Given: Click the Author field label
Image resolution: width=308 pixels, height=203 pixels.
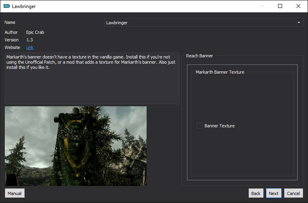Looking at the screenshot, I should tap(11, 32).
